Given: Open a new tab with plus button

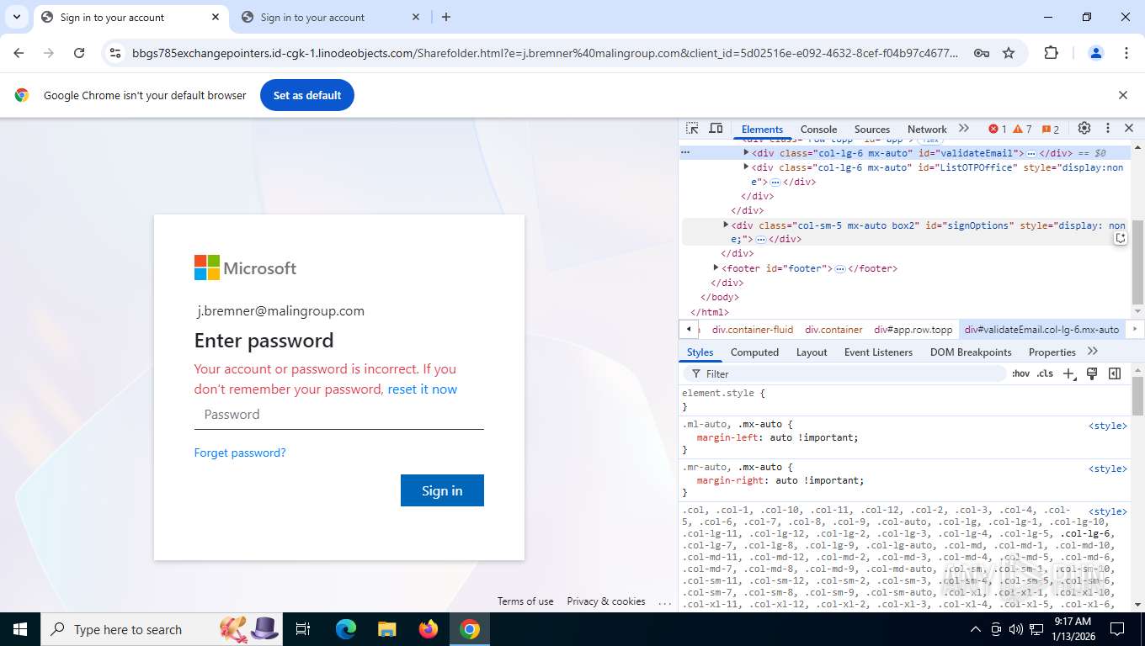Looking at the screenshot, I should point(446,17).
